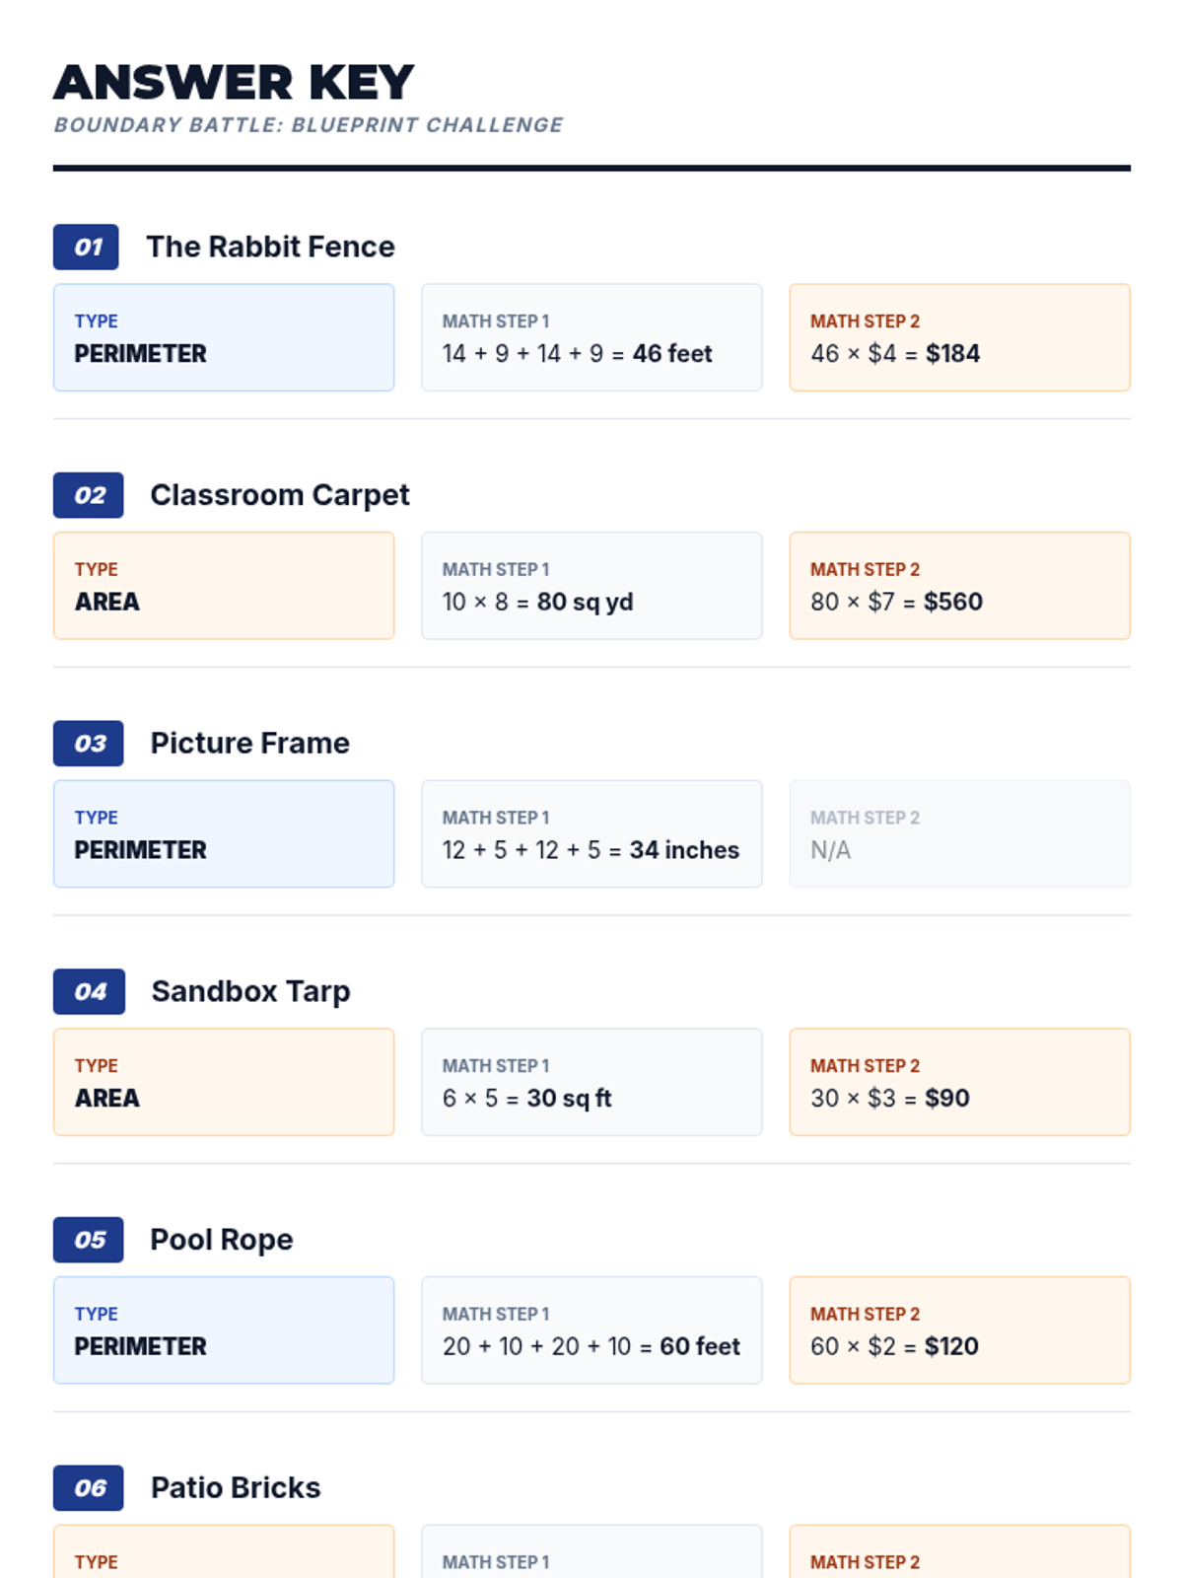The image size is (1183, 1578).
Task: Select the Sandbox Tarp heading
Action: pyautogui.click(x=250, y=991)
